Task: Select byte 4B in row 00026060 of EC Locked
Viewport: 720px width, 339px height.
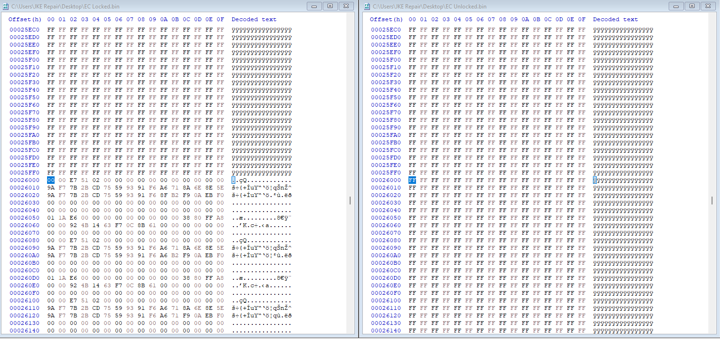Action: (x=85, y=225)
